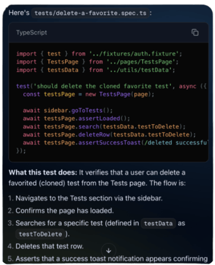The width and height of the screenshot is (215, 265).
Task: Click the word 'Here's' above the code block
Action: click(19, 13)
